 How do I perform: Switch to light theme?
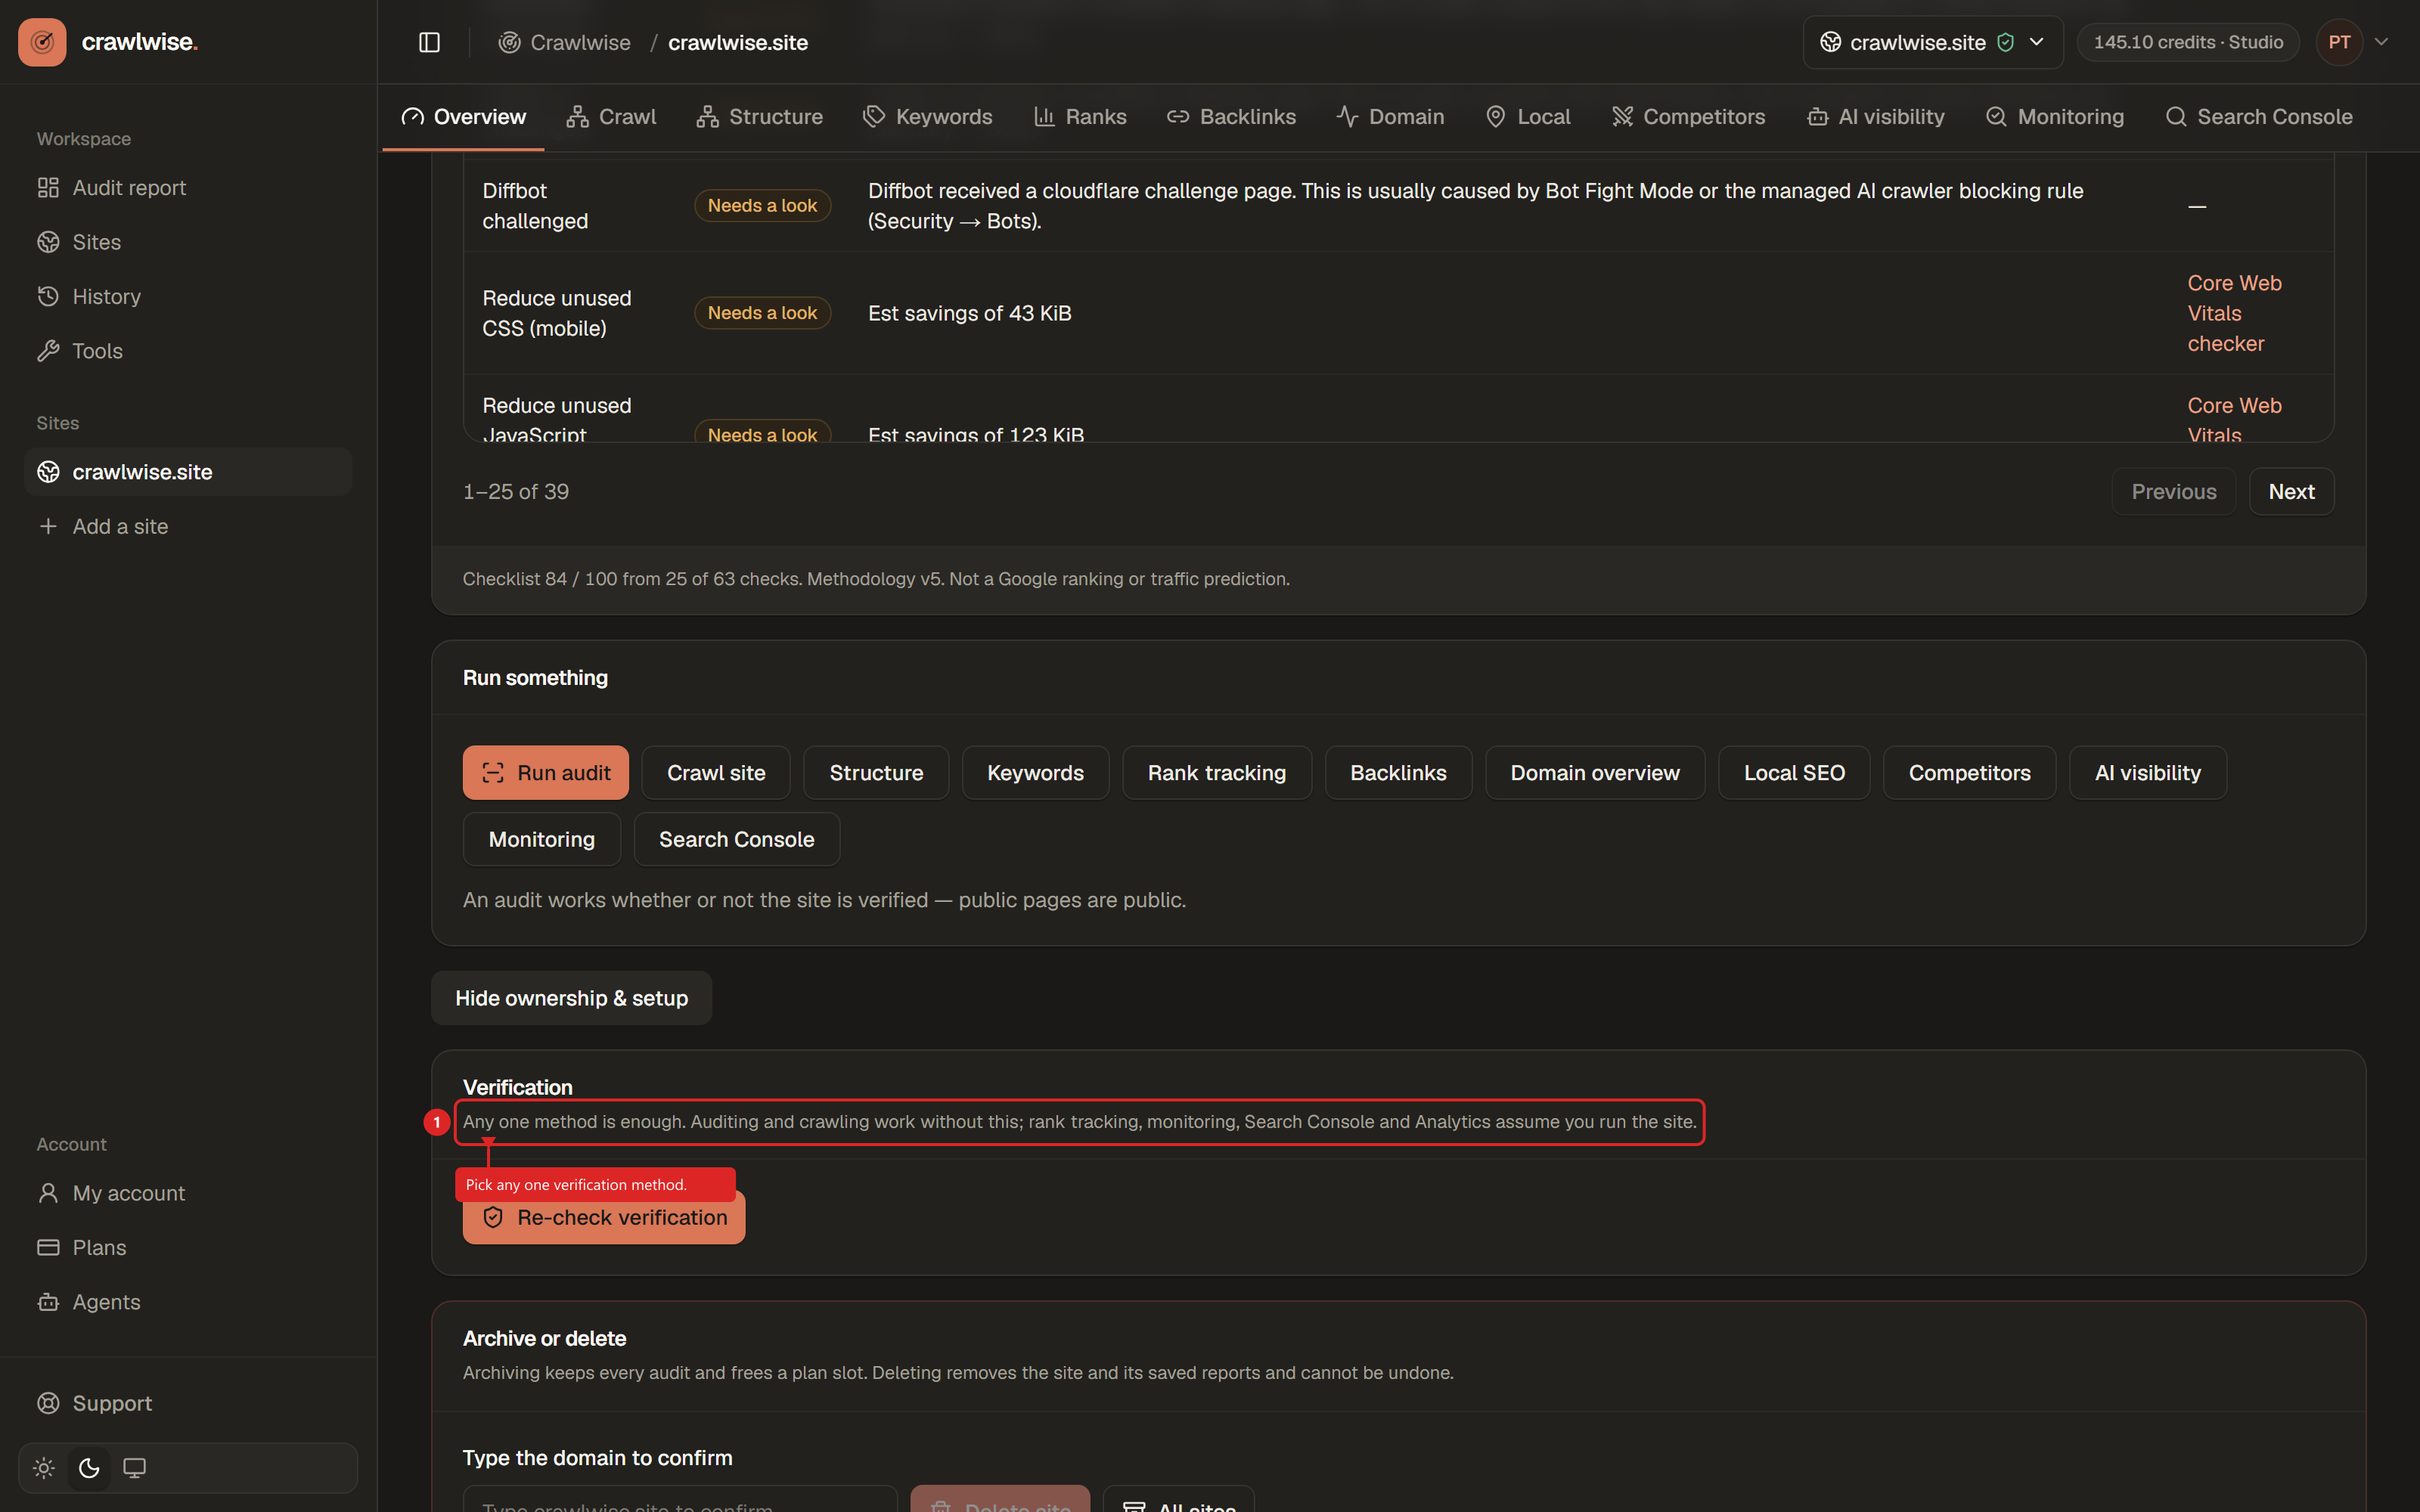(x=44, y=1468)
